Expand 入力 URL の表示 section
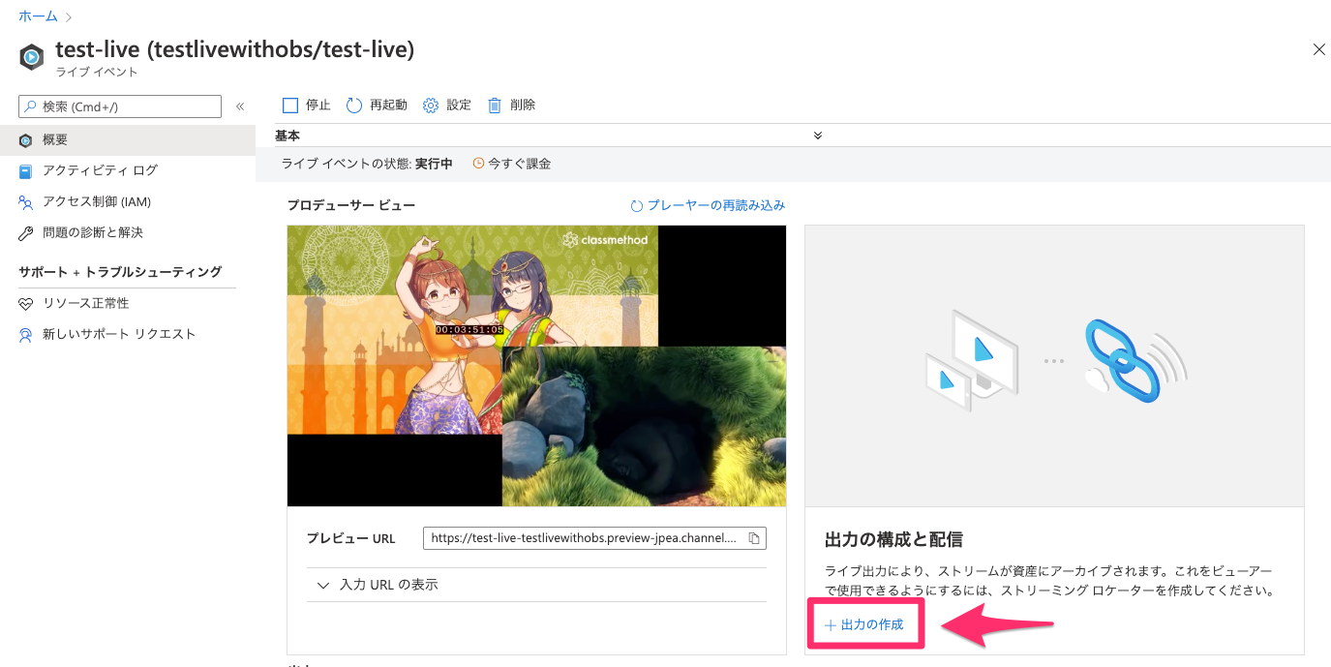This screenshot has height=667, width=1331. click(536, 585)
